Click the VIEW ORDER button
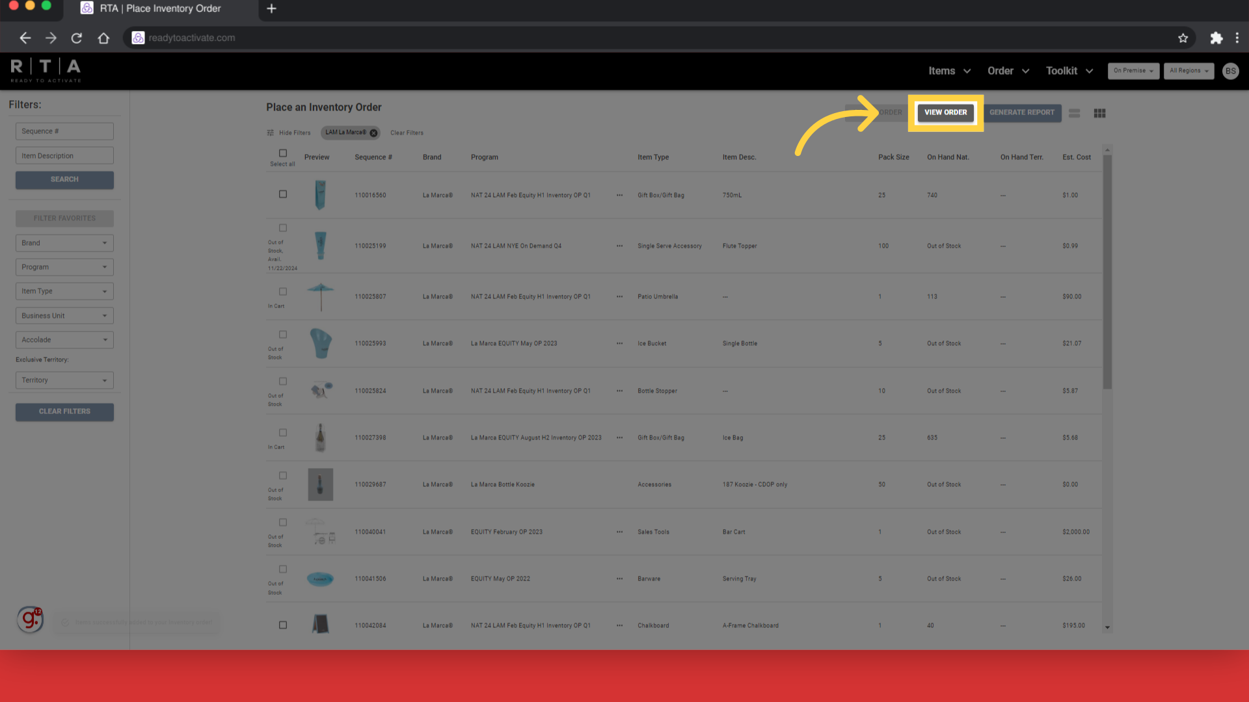1249x702 pixels. click(945, 112)
